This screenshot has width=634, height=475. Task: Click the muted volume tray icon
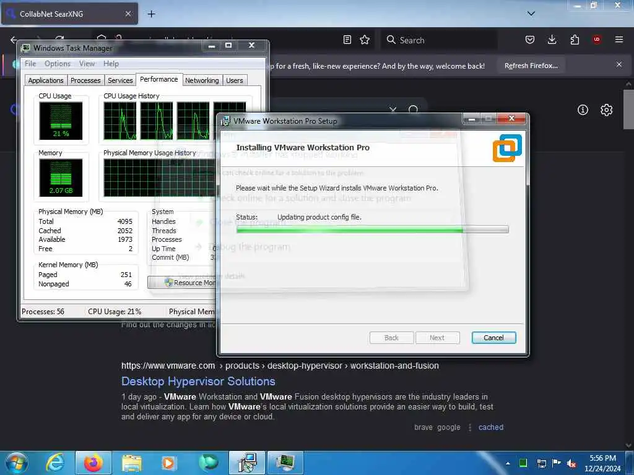[571, 463]
